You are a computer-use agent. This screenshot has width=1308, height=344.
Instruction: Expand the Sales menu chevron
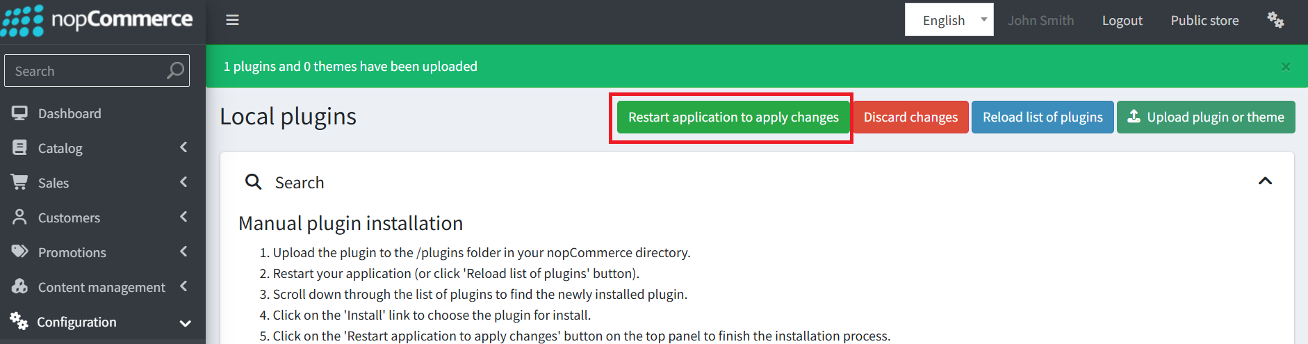(x=183, y=182)
